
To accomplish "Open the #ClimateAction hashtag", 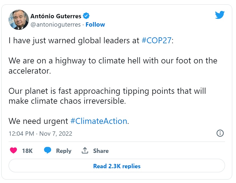I will pyautogui.click(x=98, y=121).
